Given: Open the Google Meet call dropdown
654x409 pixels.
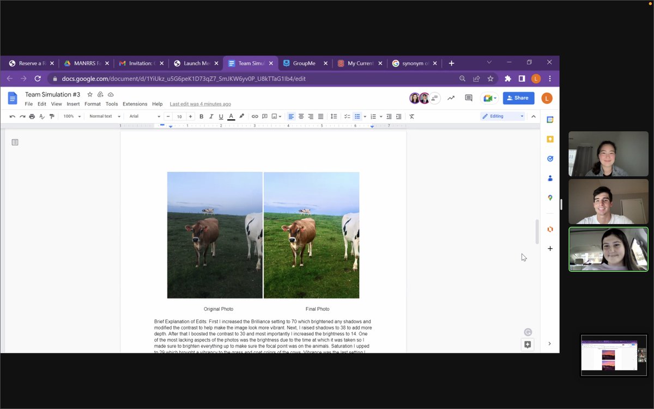Looking at the screenshot, I should 489,98.
